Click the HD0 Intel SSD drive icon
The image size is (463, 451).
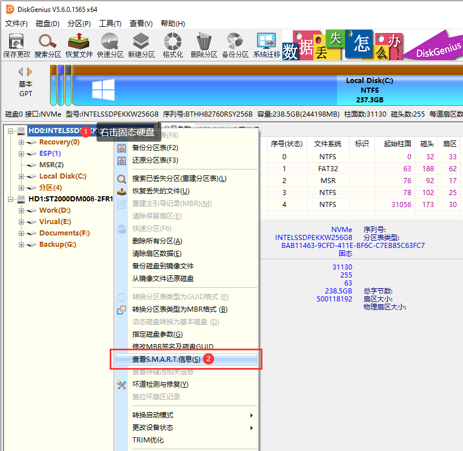pyautogui.click(x=21, y=131)
